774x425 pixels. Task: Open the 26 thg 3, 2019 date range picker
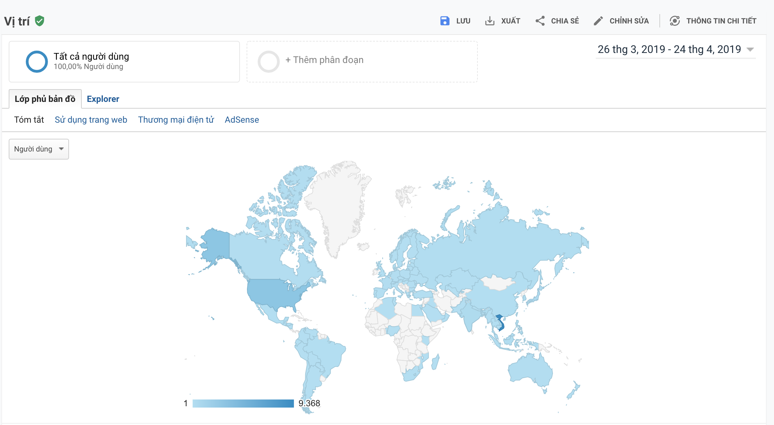669,49
